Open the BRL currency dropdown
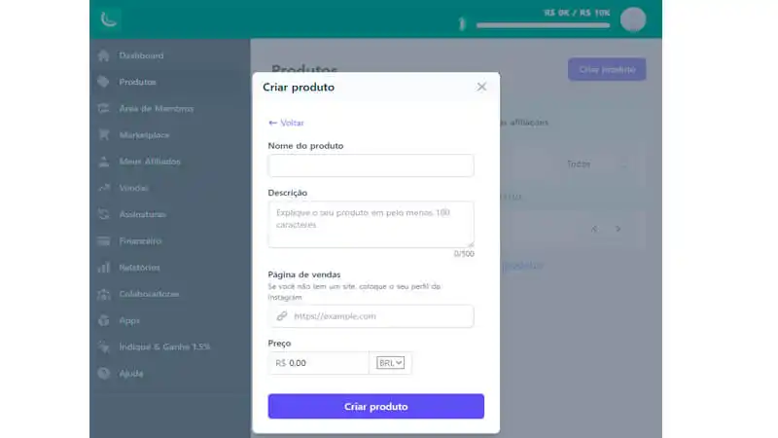This screenshot has width=778, height=438. [390, 363]
